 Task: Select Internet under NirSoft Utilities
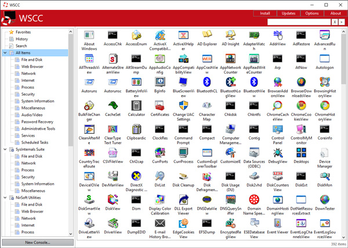click(28, 225)
